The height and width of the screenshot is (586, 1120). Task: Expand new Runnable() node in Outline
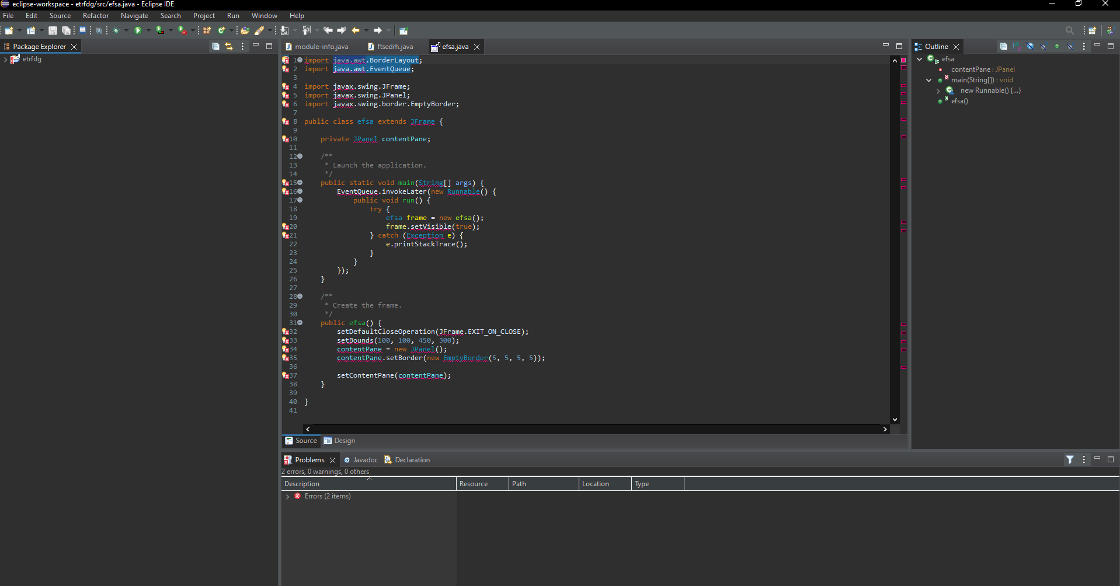click(x=938, y=91)
